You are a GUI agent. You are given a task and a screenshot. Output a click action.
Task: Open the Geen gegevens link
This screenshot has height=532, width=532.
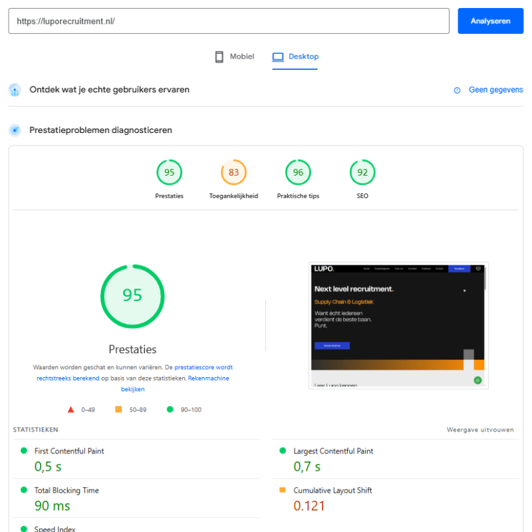(495, 90)
